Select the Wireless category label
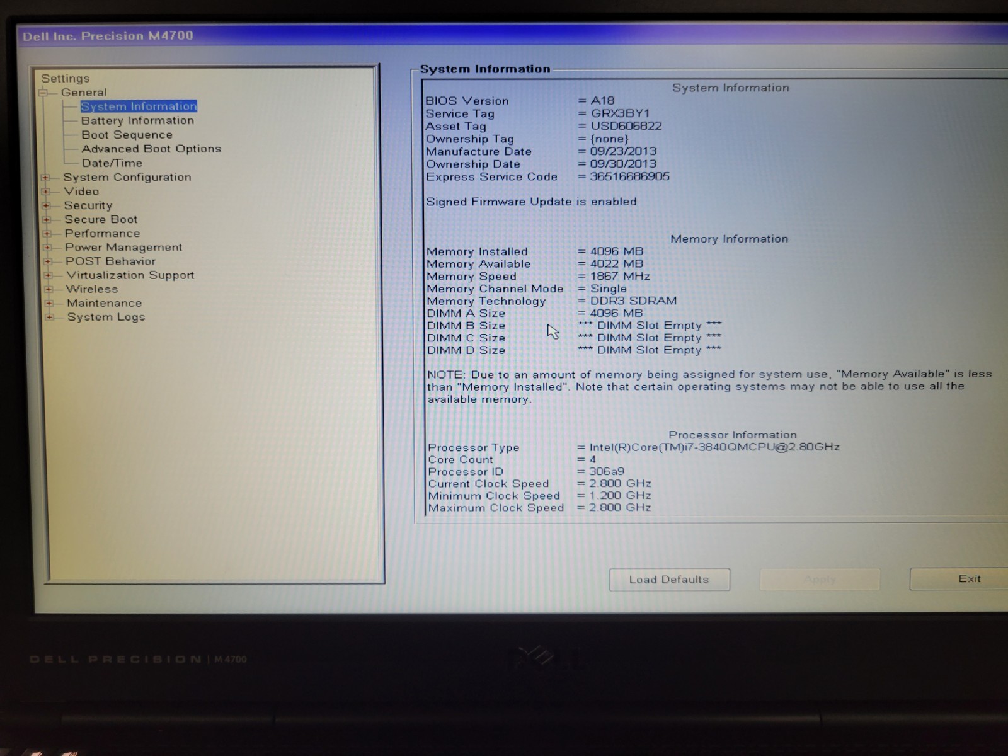 92,289
